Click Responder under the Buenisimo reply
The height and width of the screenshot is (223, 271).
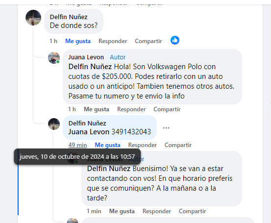point(157,211)
